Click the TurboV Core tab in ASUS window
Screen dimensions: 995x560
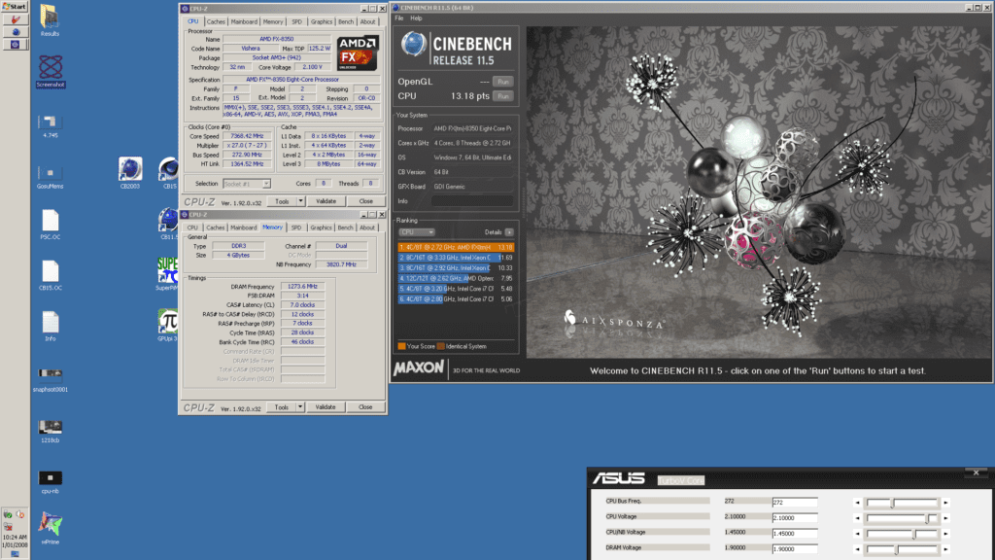tap(680, 480)
